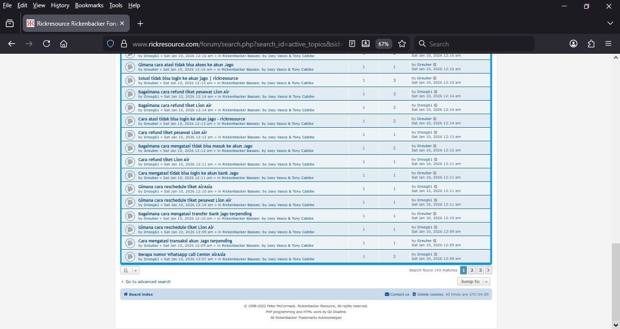Screen dimensions: 620x329
Task: Click topic icon beside 'Cara mengatasi transaksi akun Jago terpending'
Action: (130, 243)
